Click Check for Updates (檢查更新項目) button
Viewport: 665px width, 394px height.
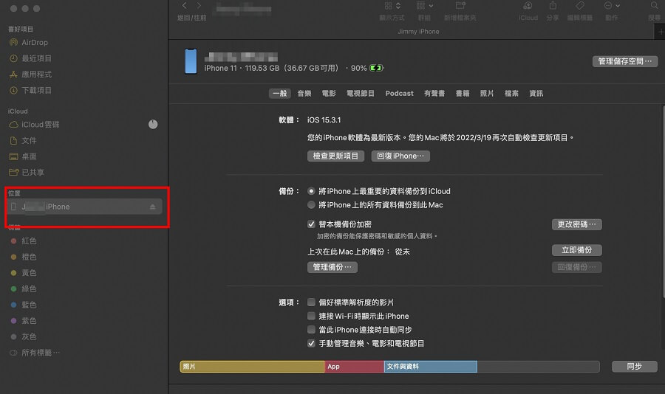[335, 156]
